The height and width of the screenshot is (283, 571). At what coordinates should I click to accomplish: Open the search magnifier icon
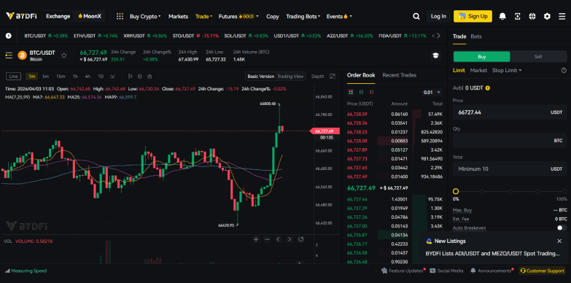click(x=416, y=16)
